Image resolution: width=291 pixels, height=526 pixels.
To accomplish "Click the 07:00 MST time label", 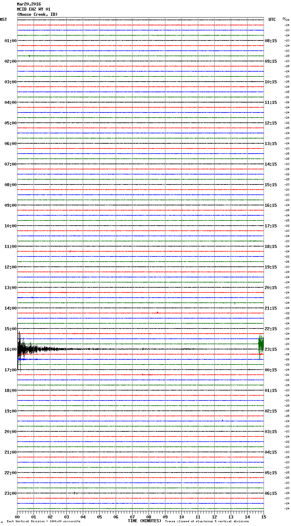I will pos(11,164).
